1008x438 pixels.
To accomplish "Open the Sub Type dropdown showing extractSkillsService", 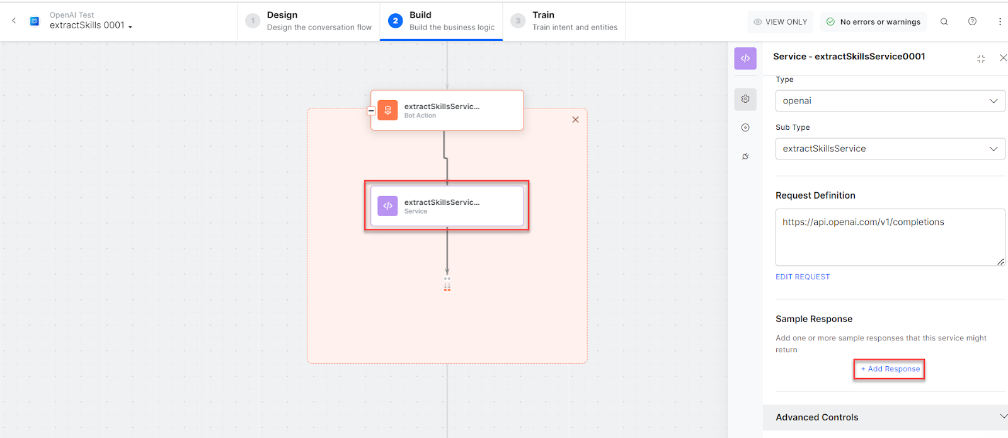I will [x=890, y=149].
